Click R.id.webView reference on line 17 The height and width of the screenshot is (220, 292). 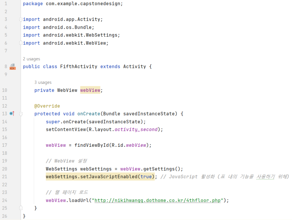[129, 145]
